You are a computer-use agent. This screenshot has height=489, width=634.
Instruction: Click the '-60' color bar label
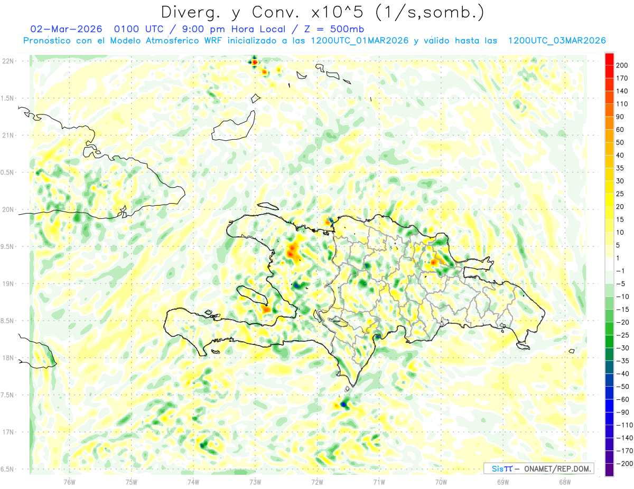(621, 399)
